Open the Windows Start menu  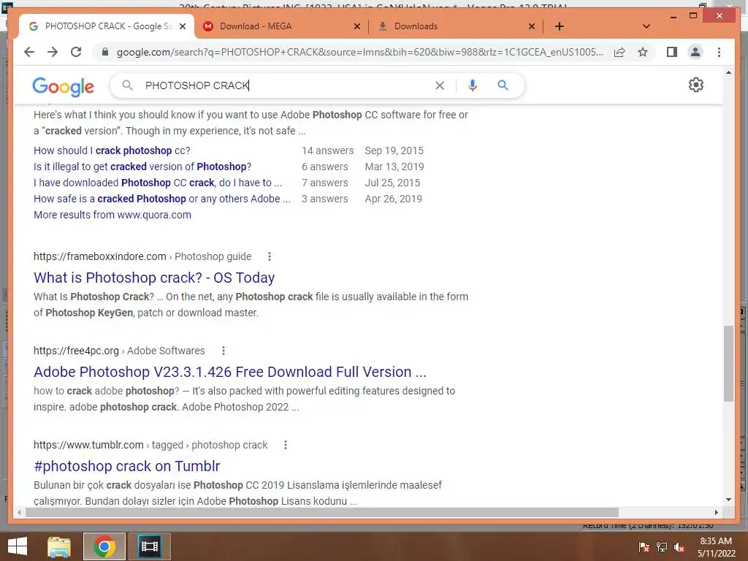[x=18, y=546]
